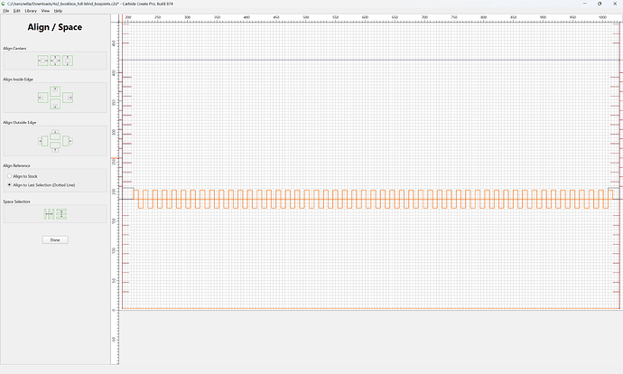Screen dimensions: 623x374
Task: Align to inside bottom edge
Action: 55,105
